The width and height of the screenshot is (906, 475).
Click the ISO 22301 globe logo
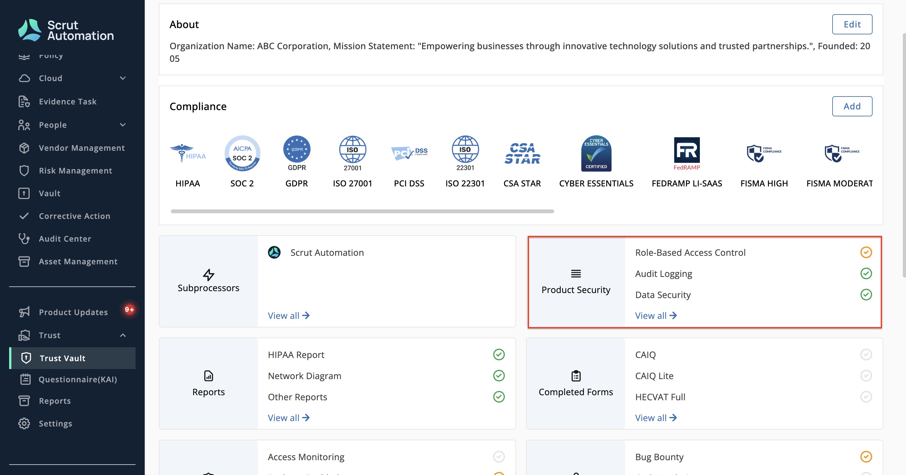pyautogui.click(x=465, y=153)
